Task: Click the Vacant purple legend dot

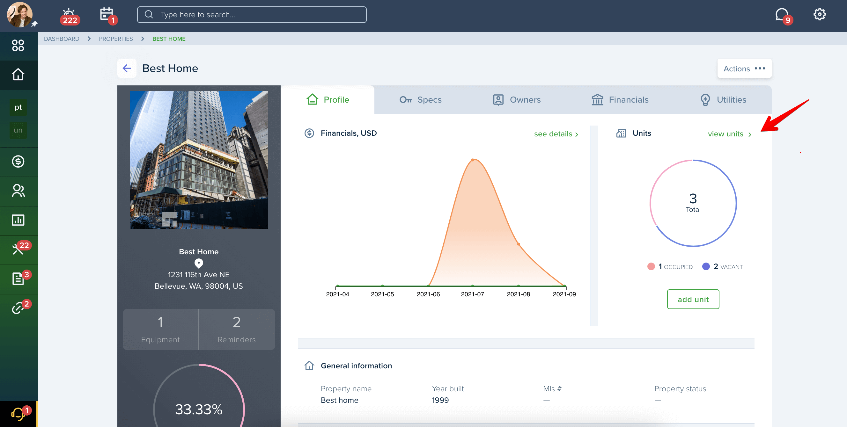Action: coord(706,266)
